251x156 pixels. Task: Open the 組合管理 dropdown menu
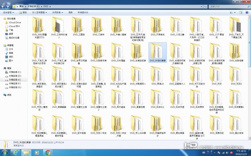click(x=9, y=12)
